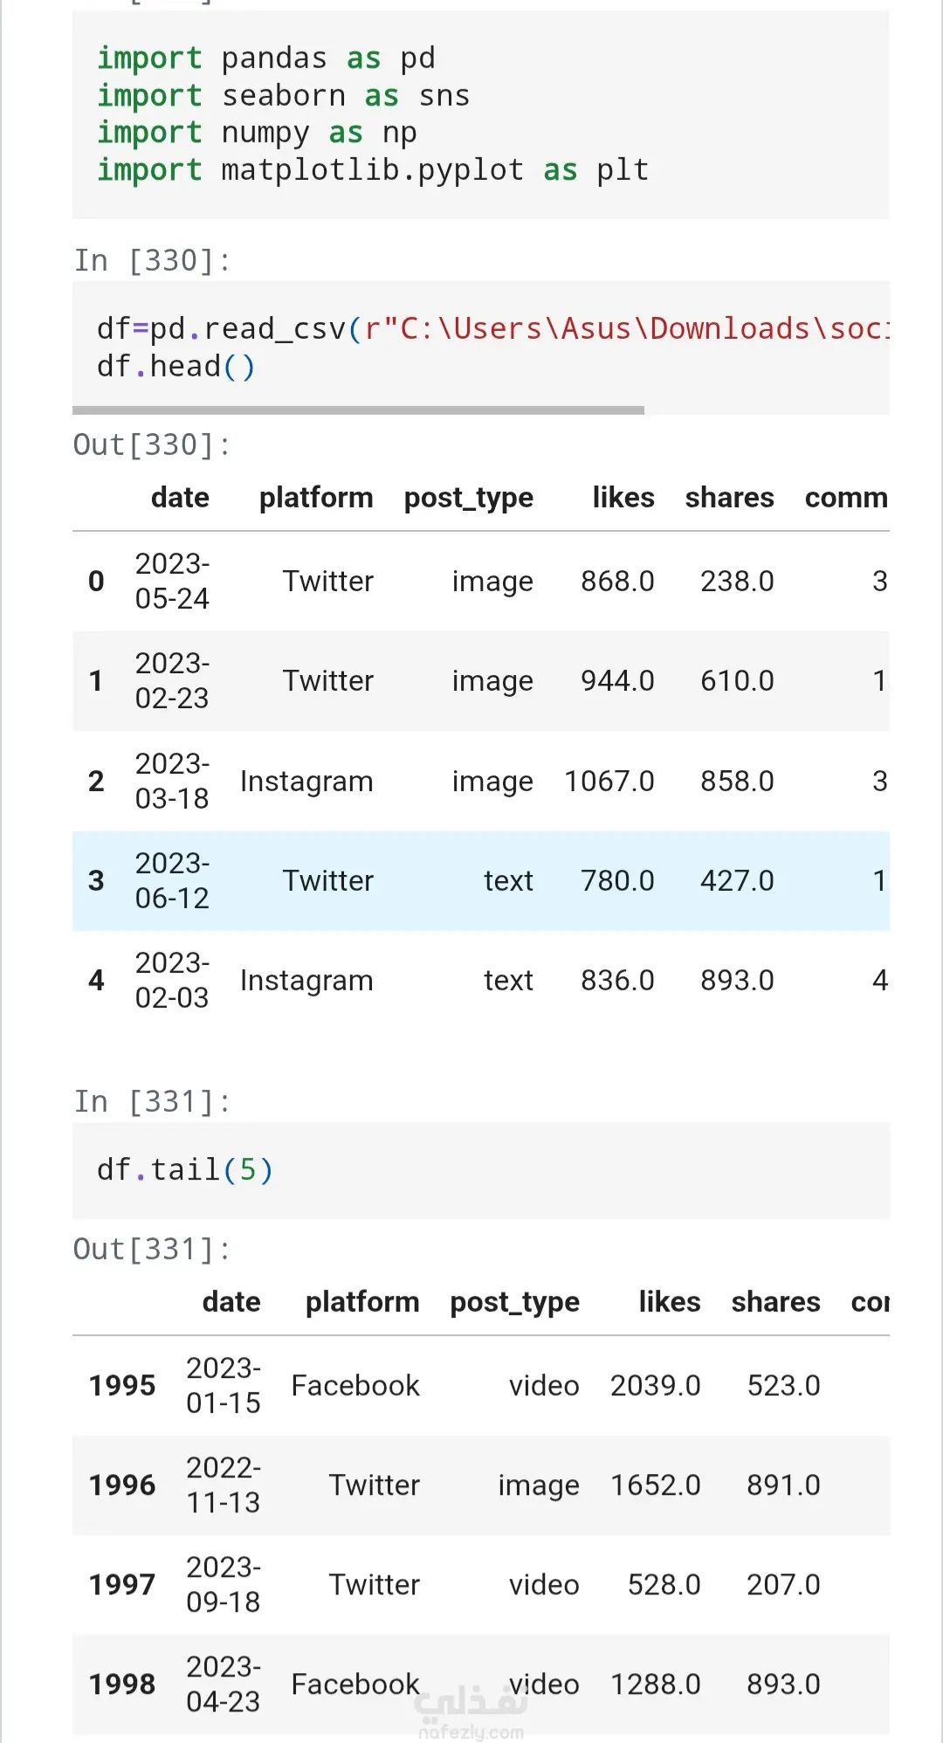Click row index 1995 in tail table

pyautogui.click(x=122, y=1386)
